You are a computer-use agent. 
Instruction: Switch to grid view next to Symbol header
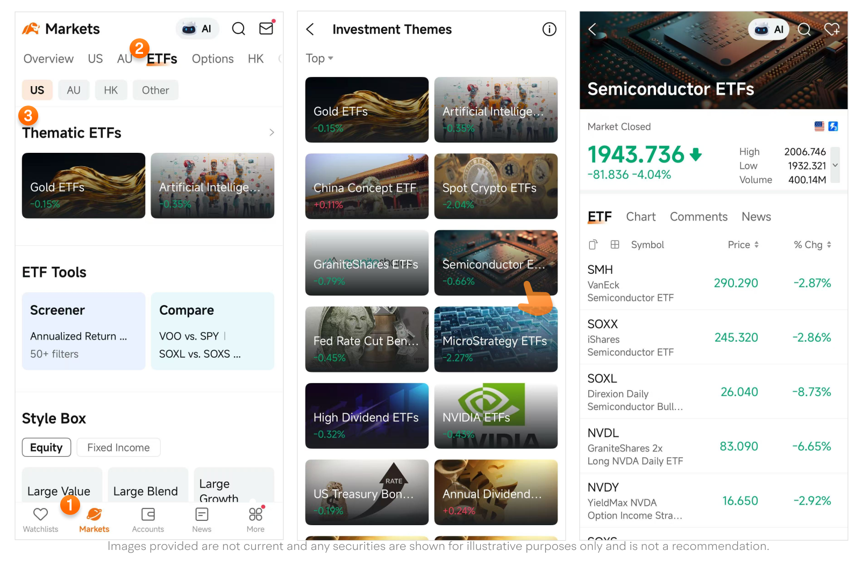[615, 244]
